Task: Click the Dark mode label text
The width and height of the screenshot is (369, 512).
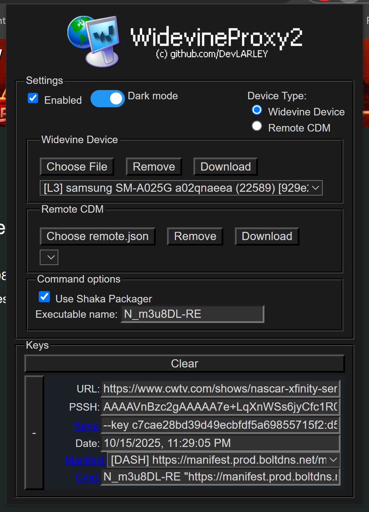Action: click(153, 96)
